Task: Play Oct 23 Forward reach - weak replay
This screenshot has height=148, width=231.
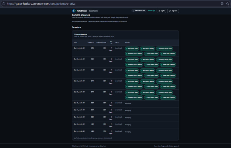Action: pos(165,59)
